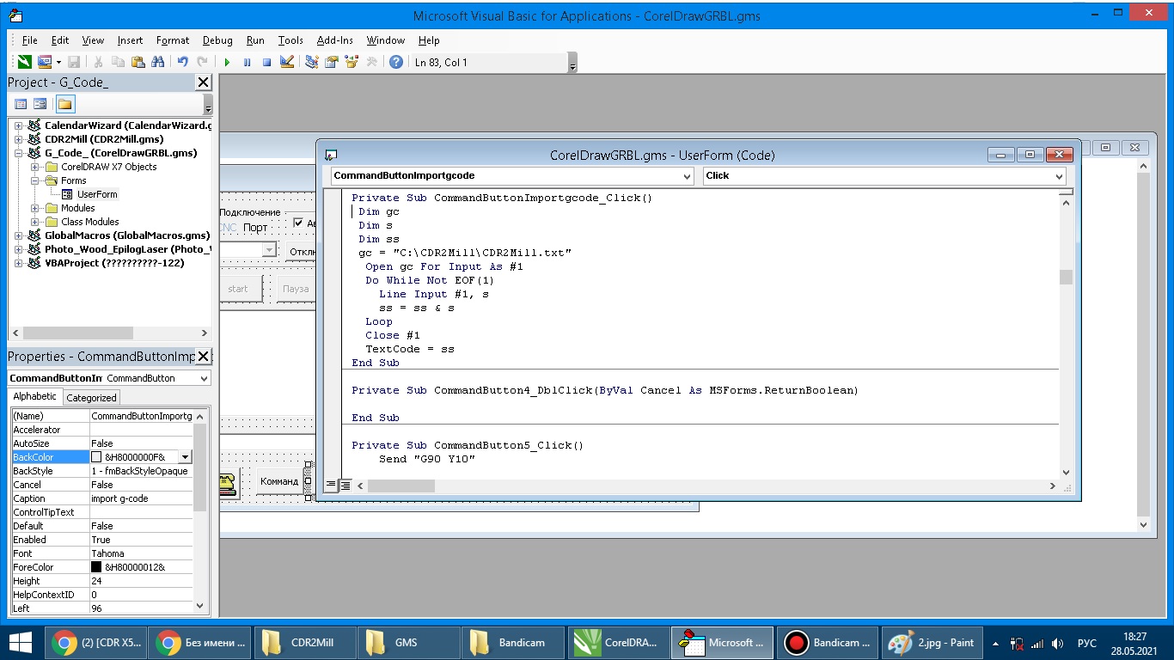Open the Debug menu

(x=217, y=40)
